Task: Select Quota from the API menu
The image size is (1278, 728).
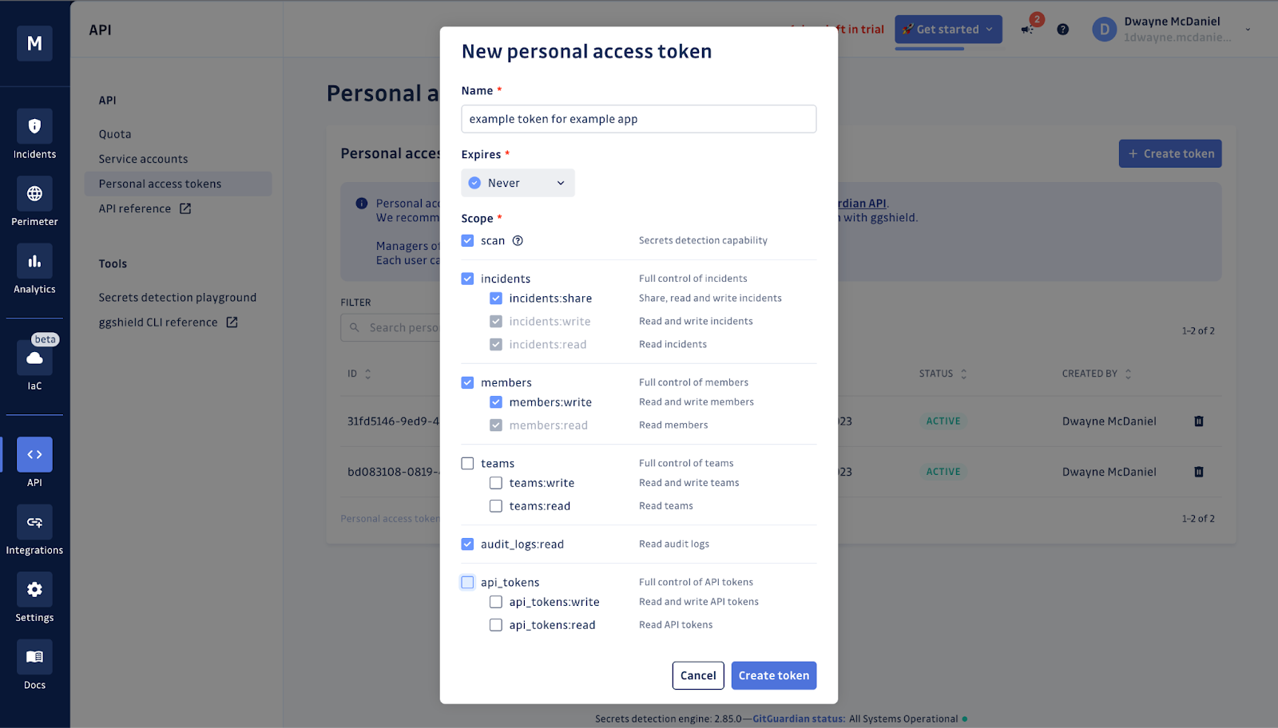Action: (114, 133)
